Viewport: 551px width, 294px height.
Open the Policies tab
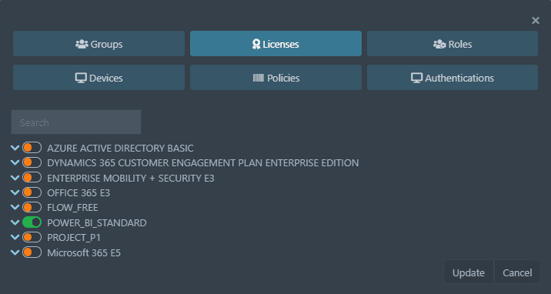tap(275, 77)
